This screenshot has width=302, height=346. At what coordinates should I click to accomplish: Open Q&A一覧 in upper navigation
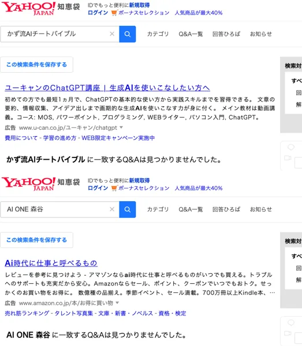click(x=191, y=34)
